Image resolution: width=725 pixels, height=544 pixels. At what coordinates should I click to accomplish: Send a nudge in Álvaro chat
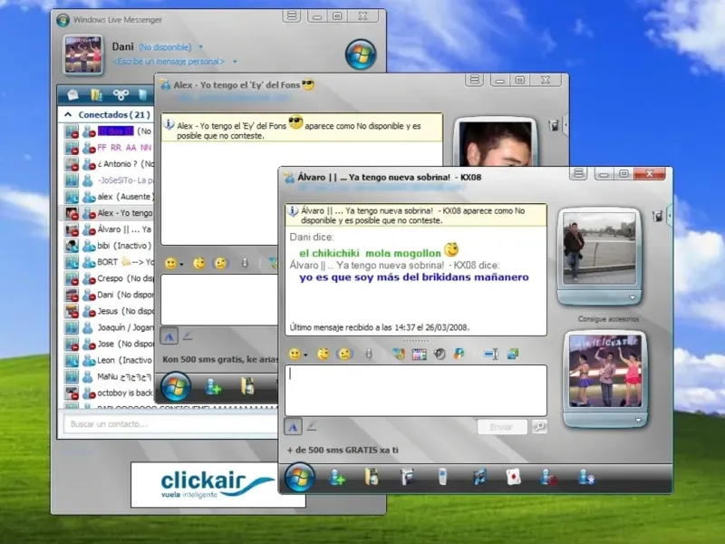coord(345,355)
